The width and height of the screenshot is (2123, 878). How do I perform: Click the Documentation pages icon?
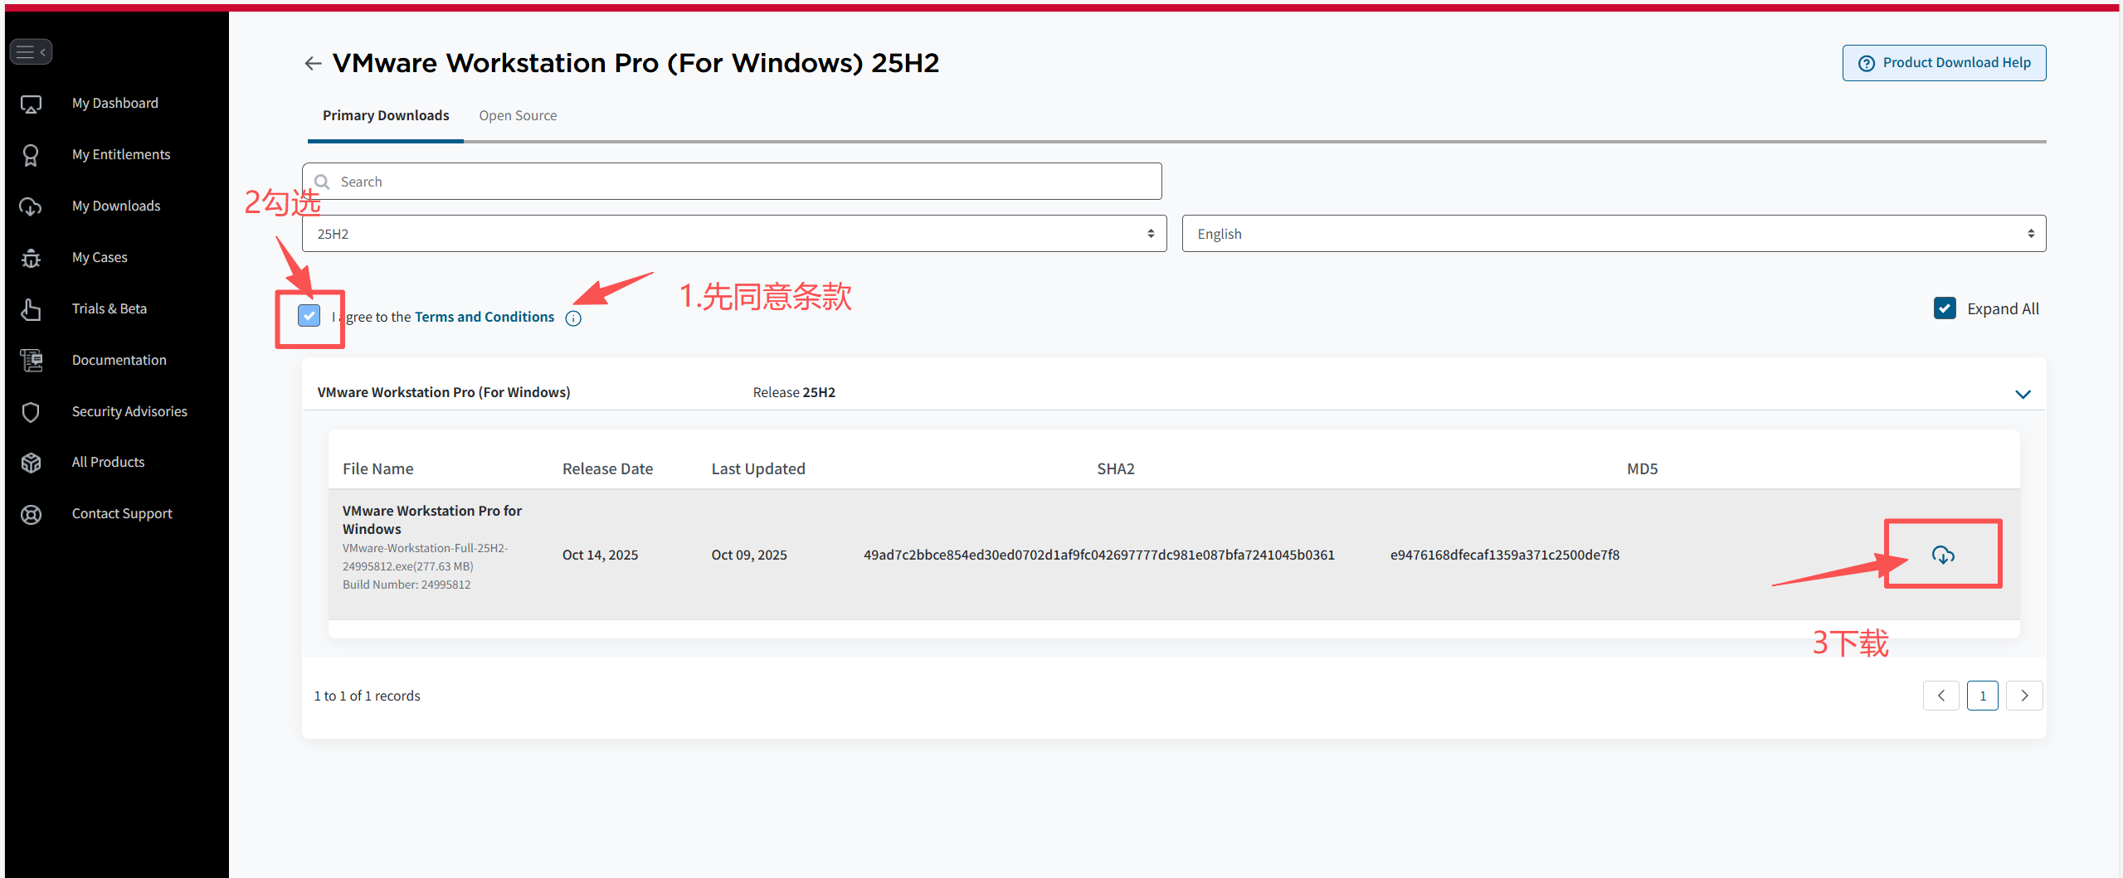click(x=31, y=361)
